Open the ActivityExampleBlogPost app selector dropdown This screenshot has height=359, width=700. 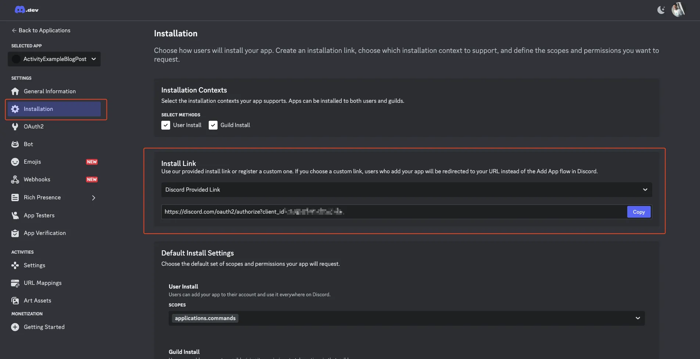54,59
